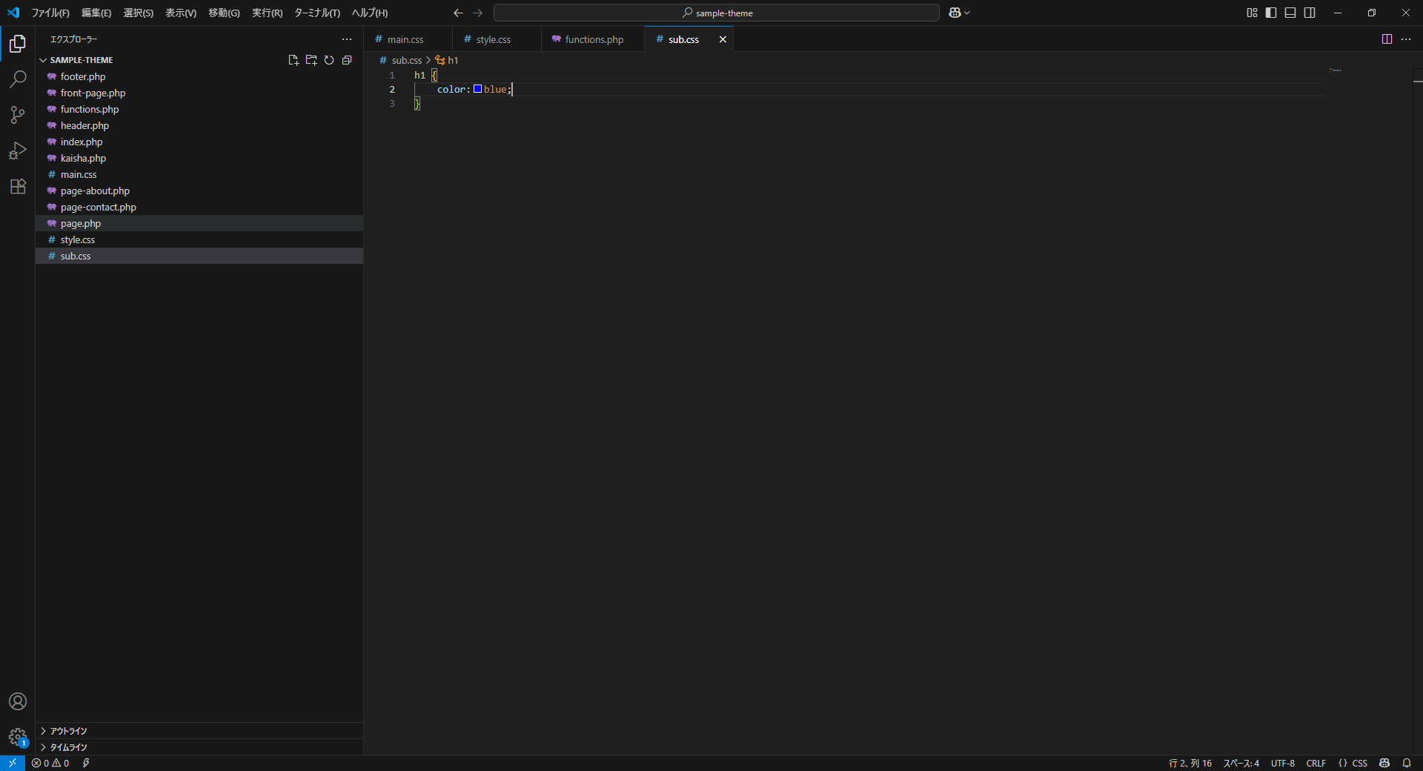
Task: Expand the タイムライン section
Action: pos(199,747)
